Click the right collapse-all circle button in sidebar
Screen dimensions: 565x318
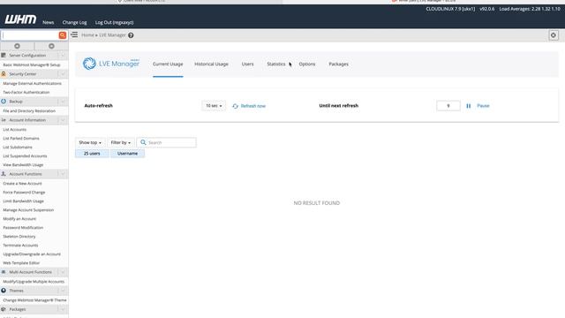(x=51, y=46)
